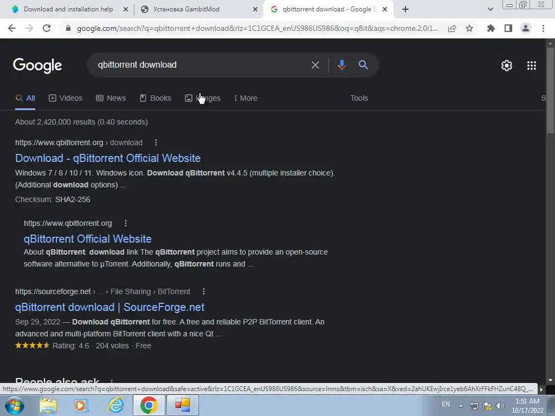Viewport: 555px width, 416px height.
Task: Click the padlock site info icon
Action: click(68, 28)
